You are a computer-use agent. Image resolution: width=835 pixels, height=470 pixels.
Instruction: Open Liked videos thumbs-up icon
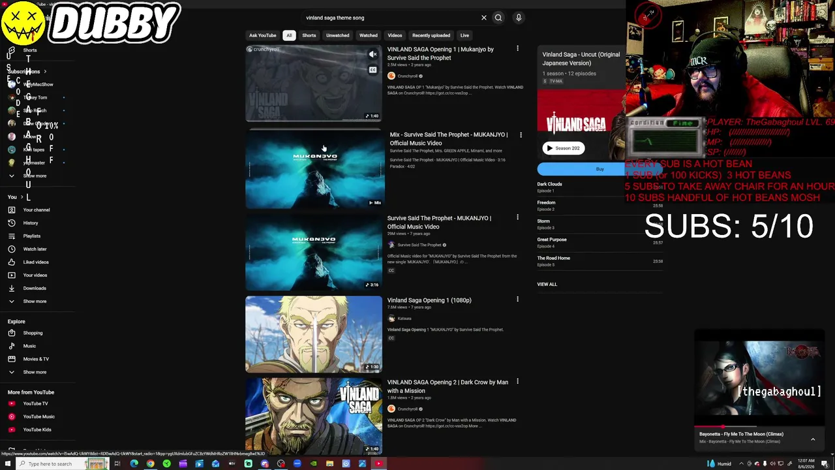point(11,262)
